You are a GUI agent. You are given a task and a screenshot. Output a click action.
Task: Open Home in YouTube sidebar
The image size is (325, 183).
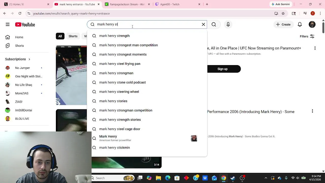(x=19, y=37)
